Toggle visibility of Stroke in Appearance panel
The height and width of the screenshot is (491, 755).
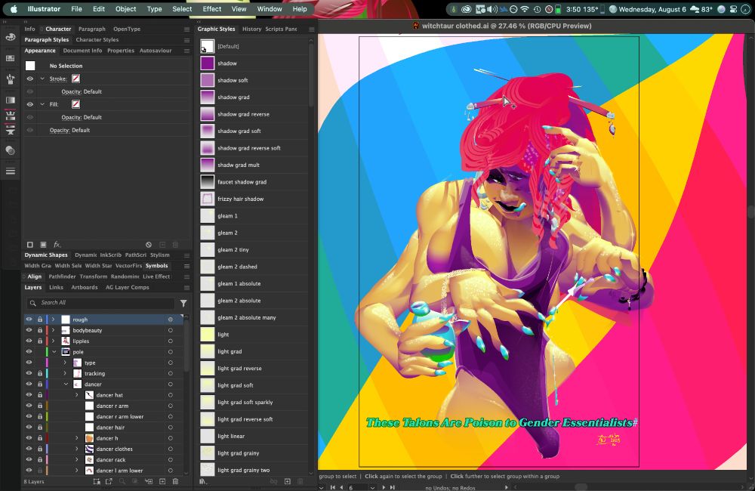[30, 79]
